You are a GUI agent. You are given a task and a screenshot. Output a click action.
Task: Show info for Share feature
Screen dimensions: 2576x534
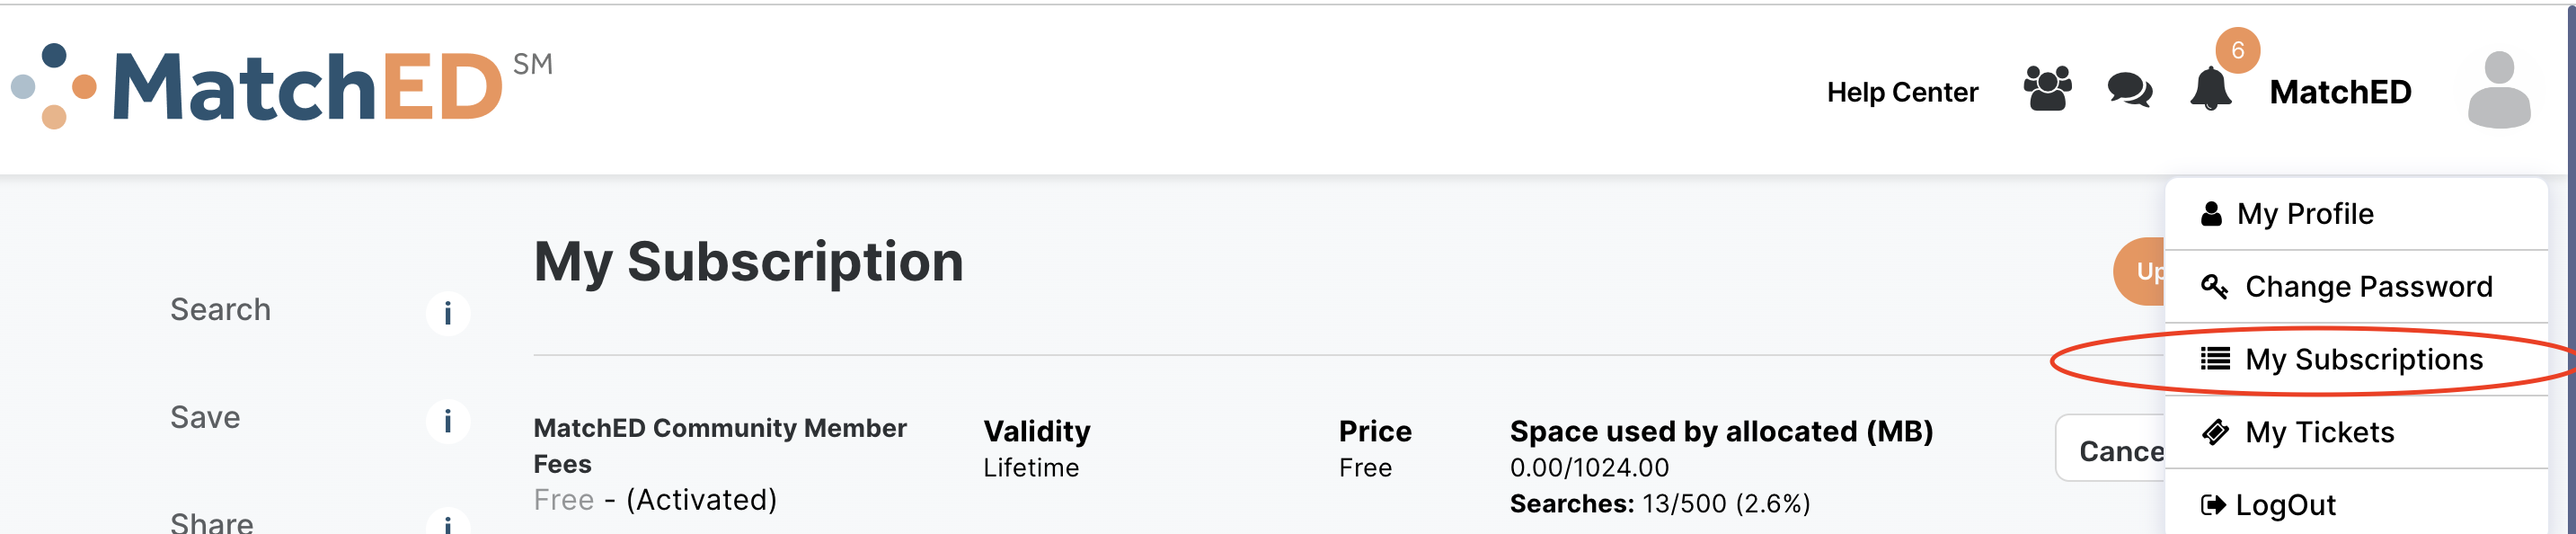coord(447,522)
